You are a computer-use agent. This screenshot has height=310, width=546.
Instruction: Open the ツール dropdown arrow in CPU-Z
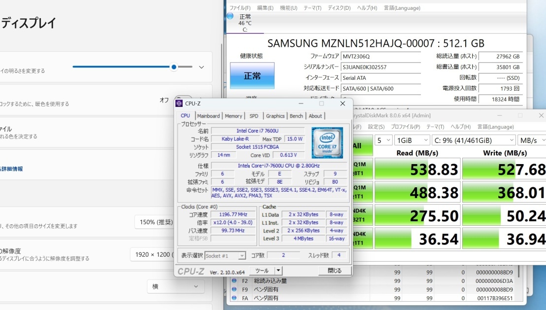click(x=278, y=270)
